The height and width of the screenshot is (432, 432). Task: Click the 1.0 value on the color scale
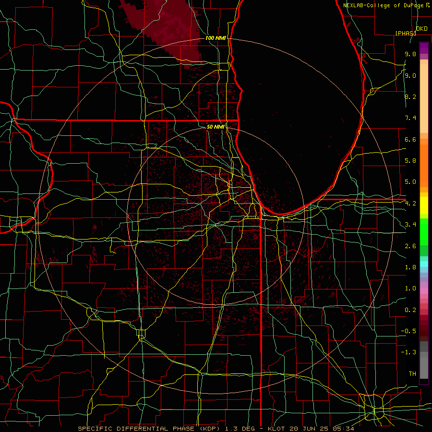point(410,288)
